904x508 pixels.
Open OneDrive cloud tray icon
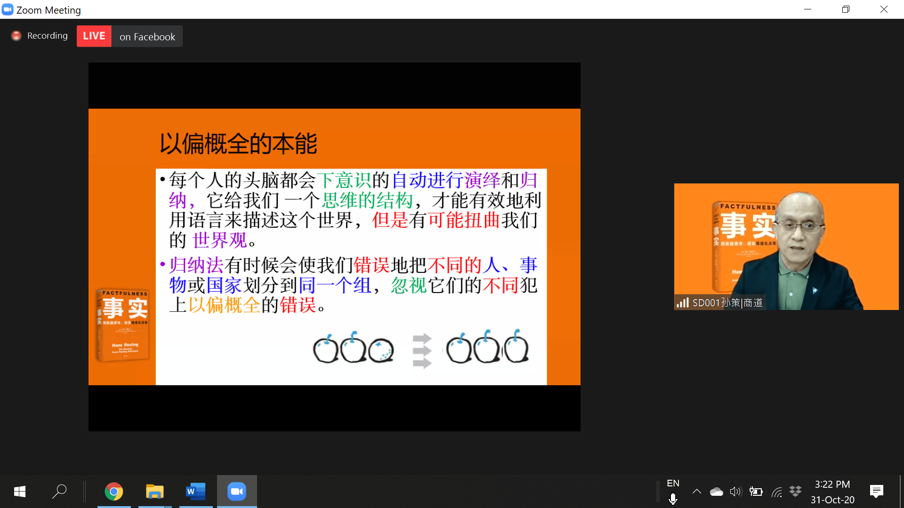pos(716,492)
